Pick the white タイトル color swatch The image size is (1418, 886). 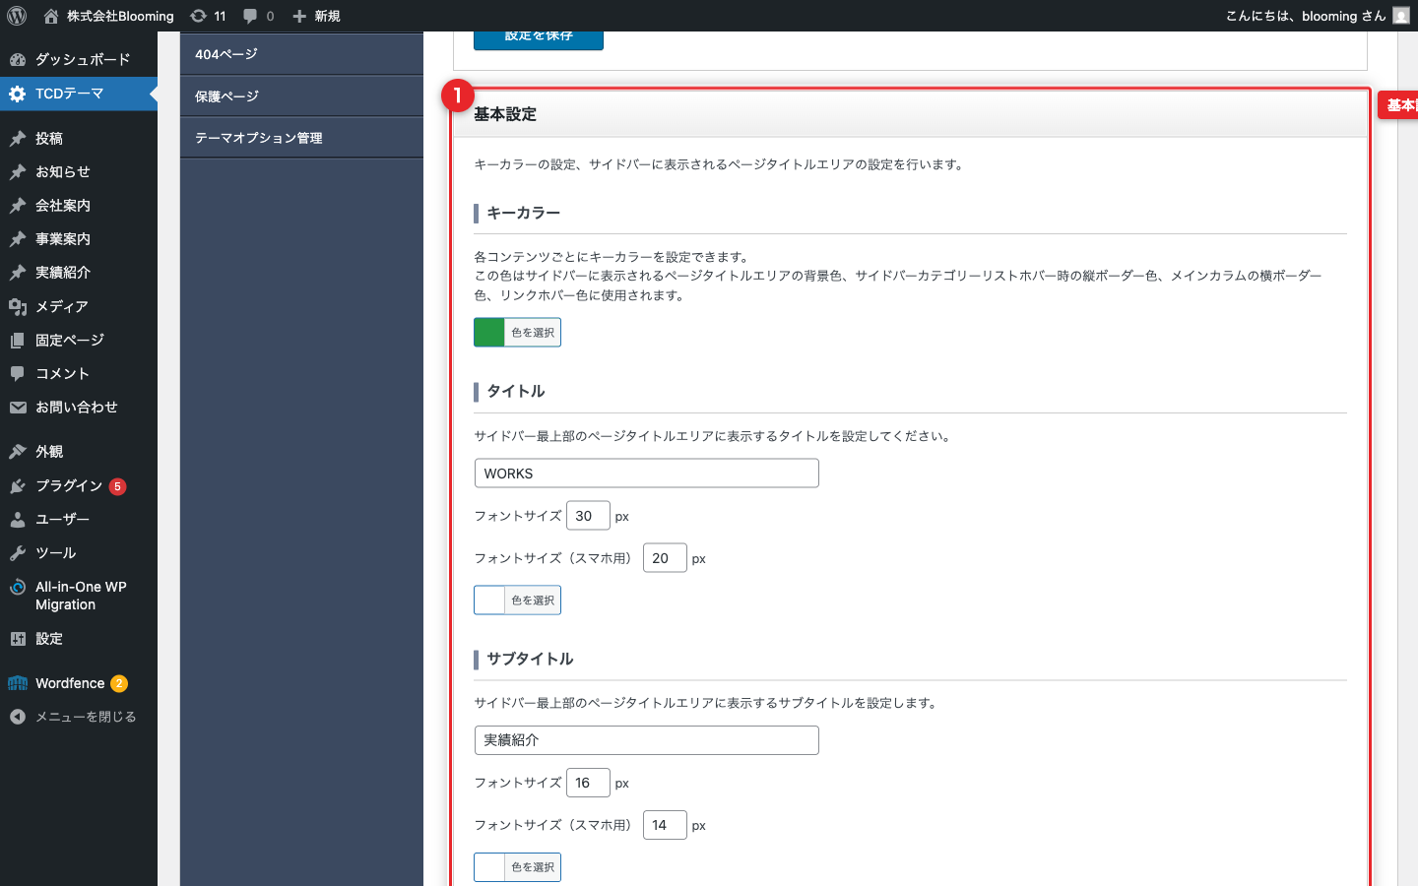(x=489, y=601)
